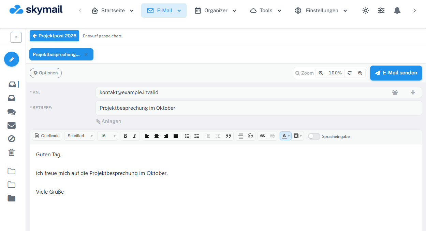Image resolution: width=426 pixels, height=231 pixels.
Task: Zoom out with the magnifier minus icon
Action: click(x=321, y=73)
